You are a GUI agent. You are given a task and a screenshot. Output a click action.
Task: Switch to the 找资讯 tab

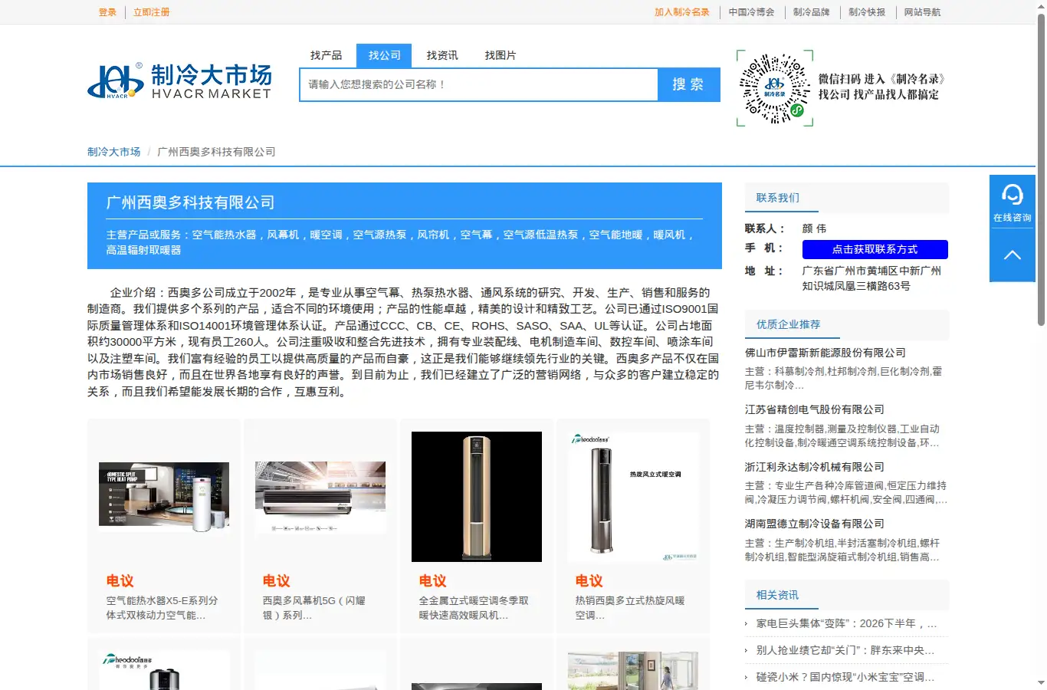[x=442, y=55]
